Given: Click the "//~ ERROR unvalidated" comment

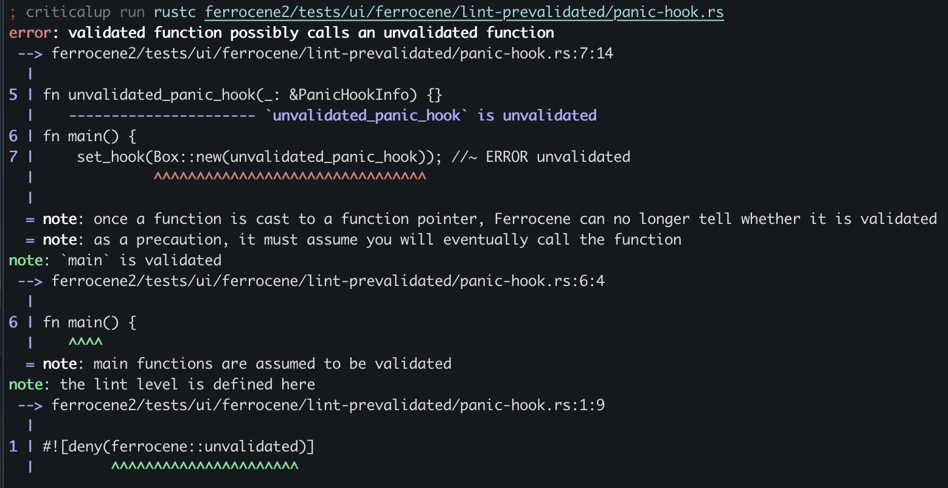Looking at the screenshot, I should coord(541,157).
